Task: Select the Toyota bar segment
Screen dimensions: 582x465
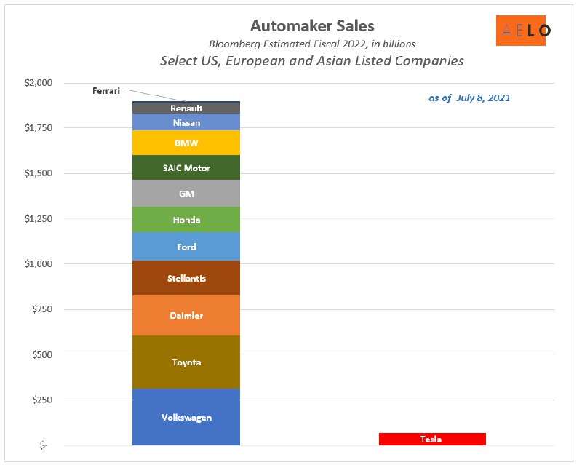Action: (x=186, y=362)
